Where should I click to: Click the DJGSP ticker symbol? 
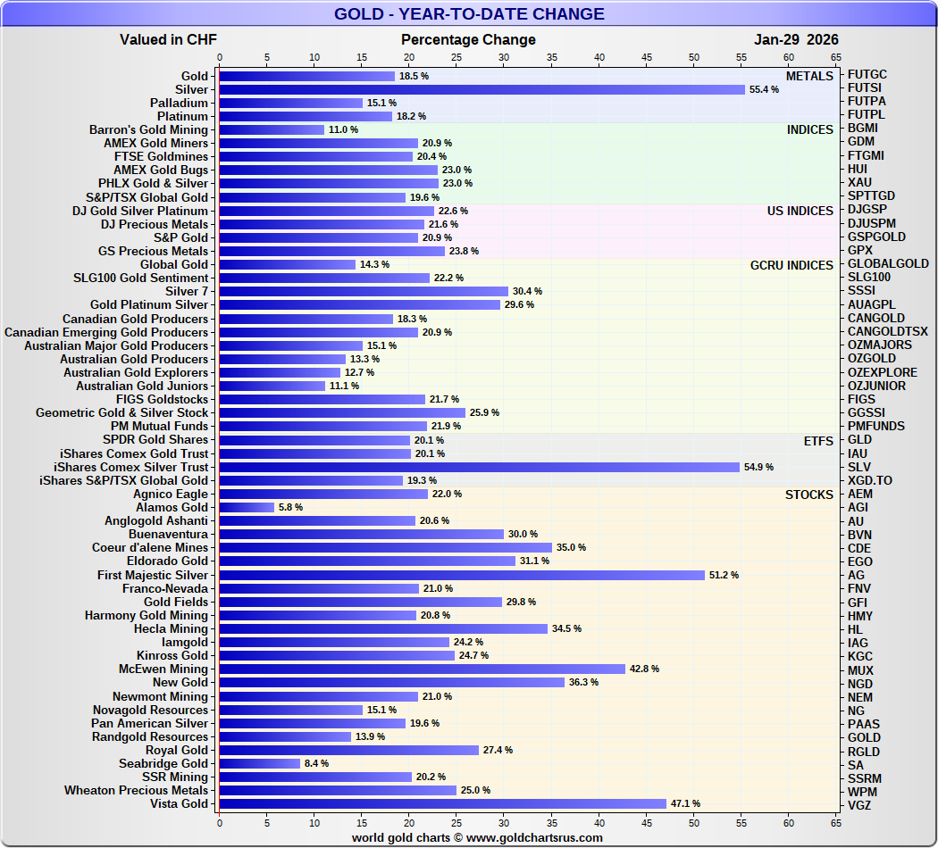coord(867,209)
